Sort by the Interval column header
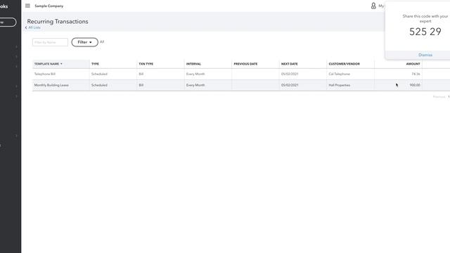This screenshot has height=253, width=450. [x=193, y=64]
